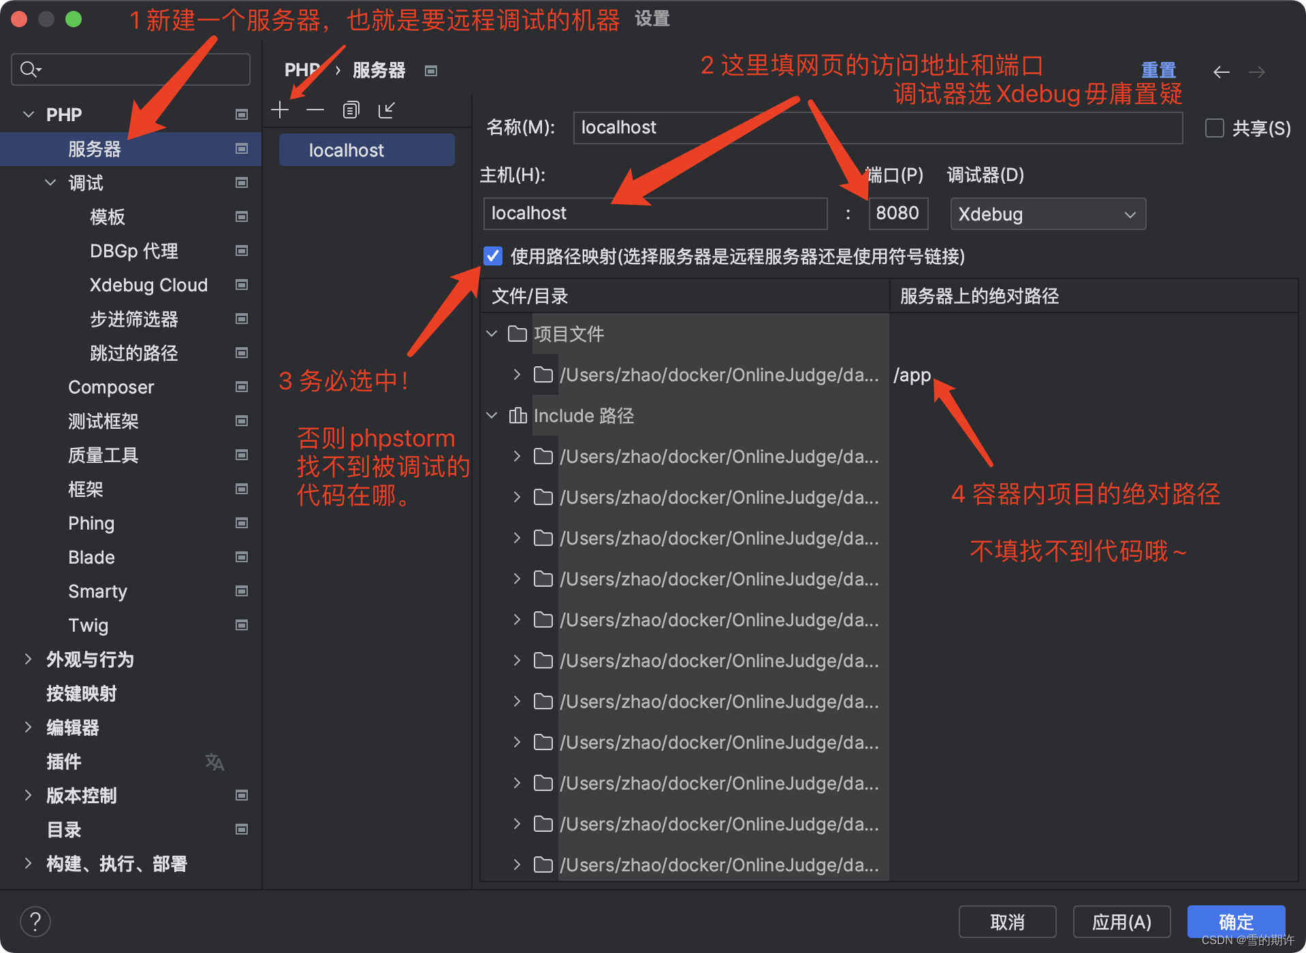Remove selected server with minus icon
This screenshot has width=1306, height=953.
315,110
